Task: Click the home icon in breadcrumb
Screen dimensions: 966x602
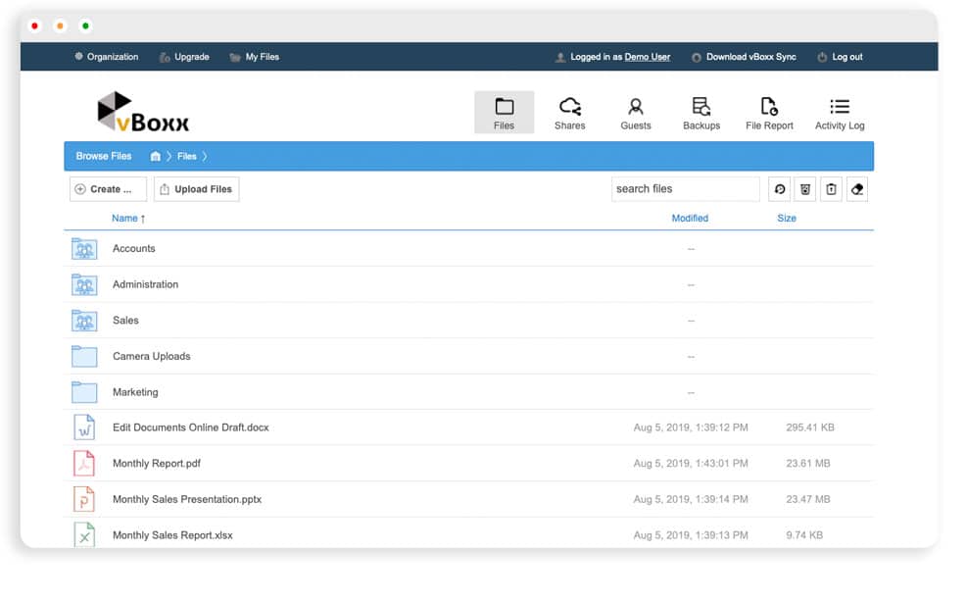Action: [x=155, y=156]
